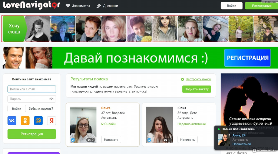Open the blue-lit restaurant woman photo in strip
Image resolution: width=278 pixels, height=154 pixels.
pos(63,29)
